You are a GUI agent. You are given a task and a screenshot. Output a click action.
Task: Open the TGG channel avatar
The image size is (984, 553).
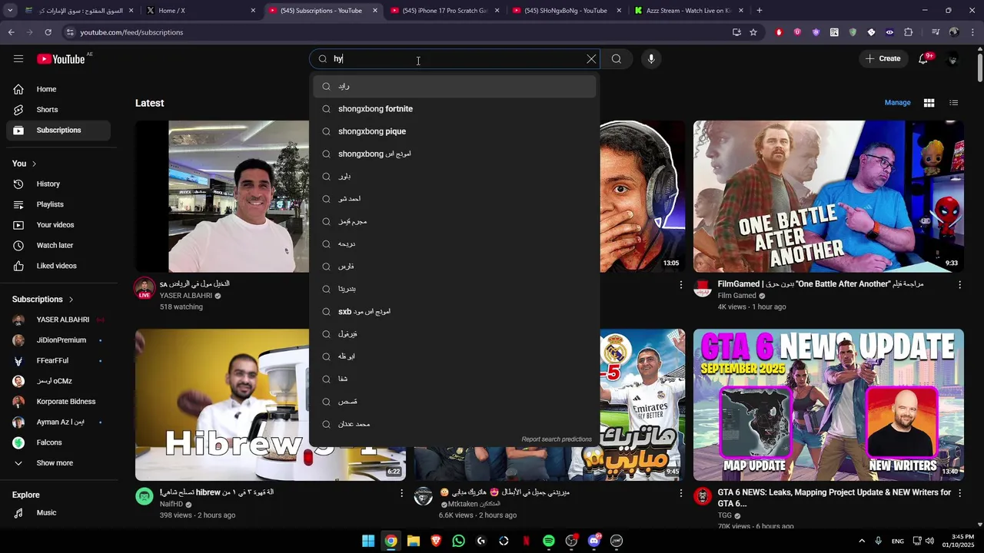pyautogui.click(x=703, y=496)
